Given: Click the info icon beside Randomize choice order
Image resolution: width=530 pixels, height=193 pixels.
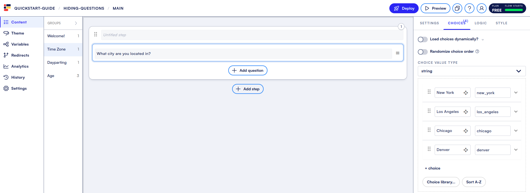Looking at the screenshot, I should (x=477, y=51).
